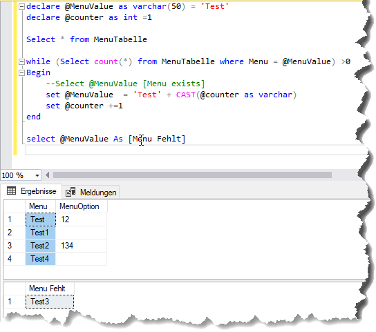Click the Ergebnisse grid icon
This screenshot has width=376, height=332.
11,191
